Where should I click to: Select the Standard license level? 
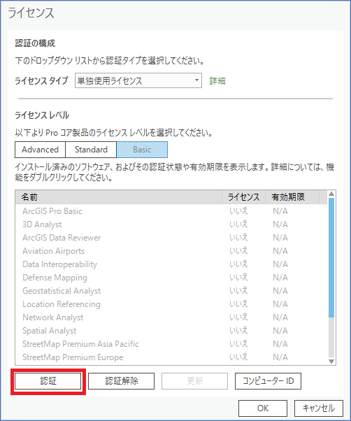(x=91, y=150)
